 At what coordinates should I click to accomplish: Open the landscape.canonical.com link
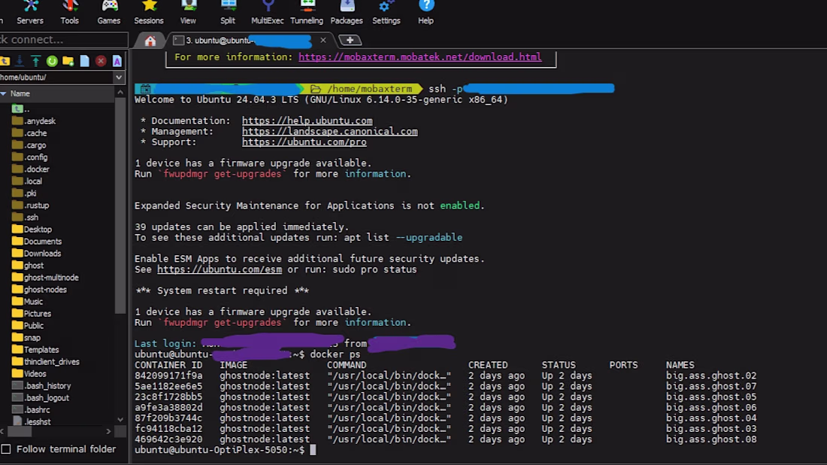click(329, 132)
